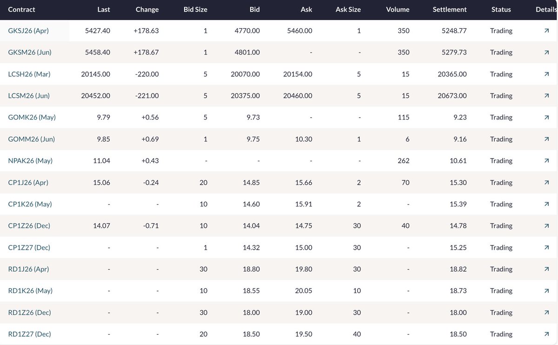Open details arrow for NPAK26 (May)

[x=546, y=161]
